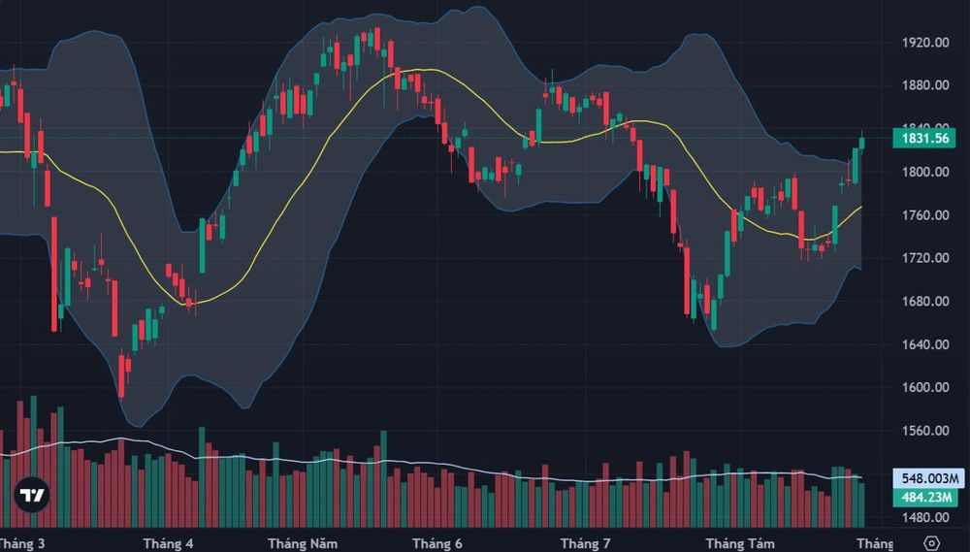Viewport: 970px width, 552px height.
Task: Select the Tháng 4 time axis label
Action: pyautogui.click(x=168, y=544)
